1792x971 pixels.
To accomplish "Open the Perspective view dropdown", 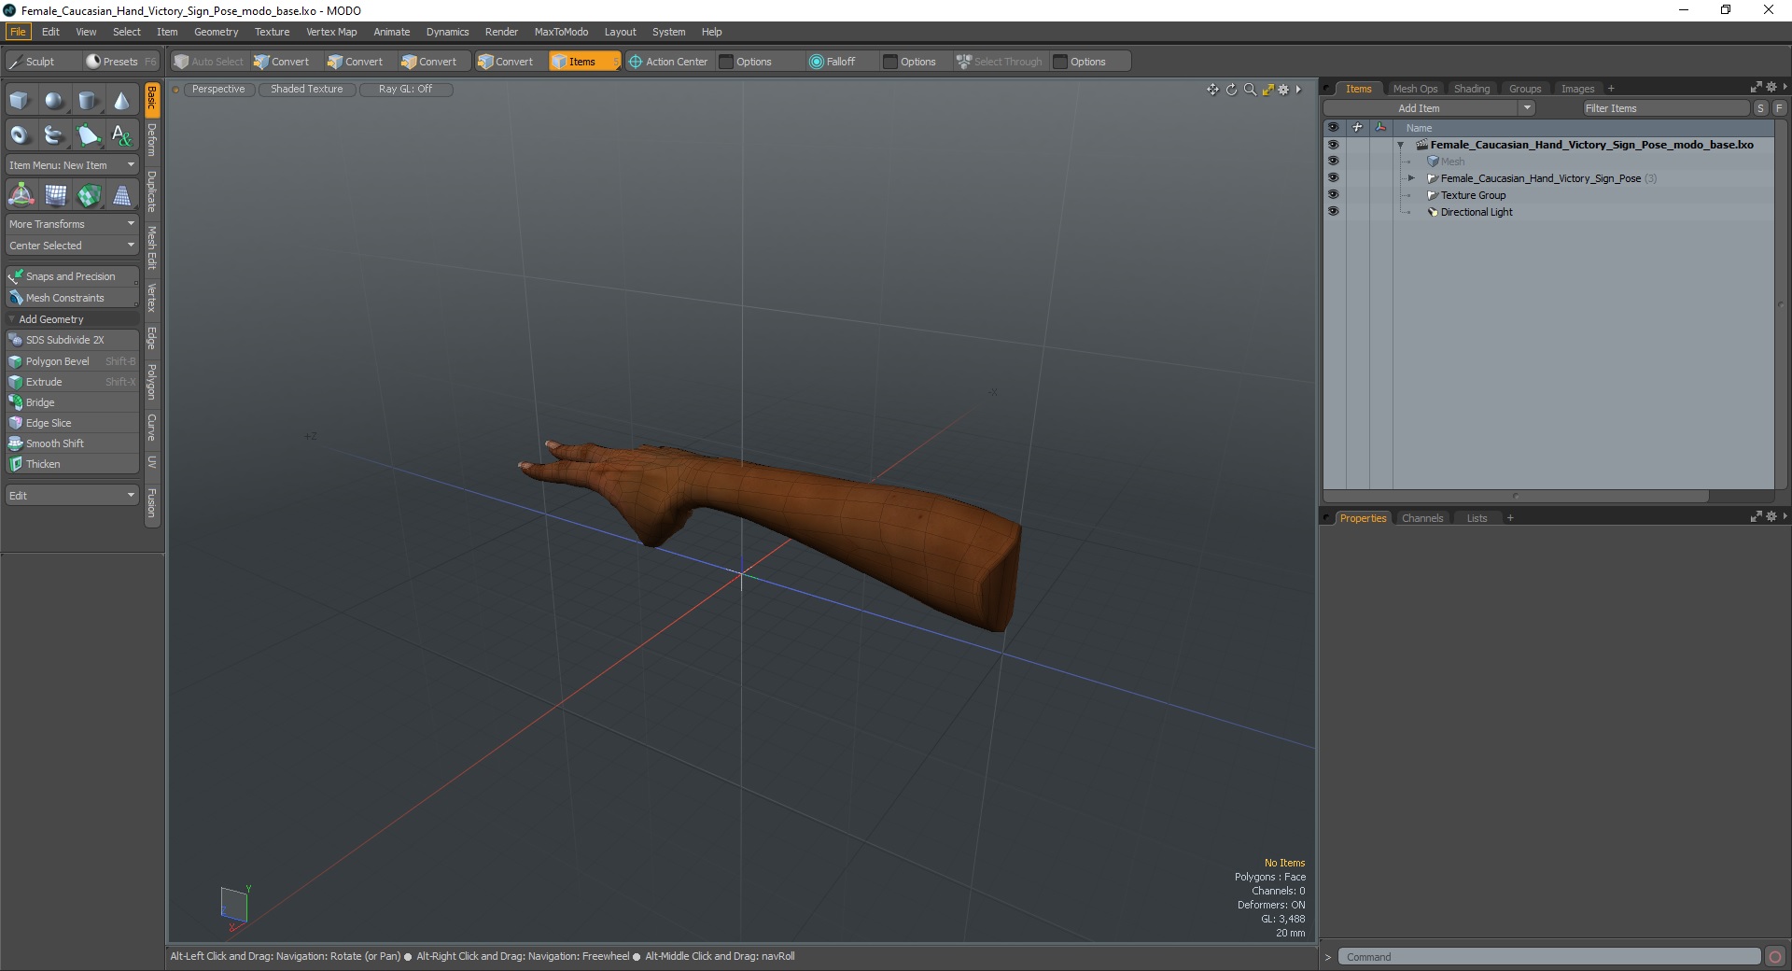I will pos(218,90).
